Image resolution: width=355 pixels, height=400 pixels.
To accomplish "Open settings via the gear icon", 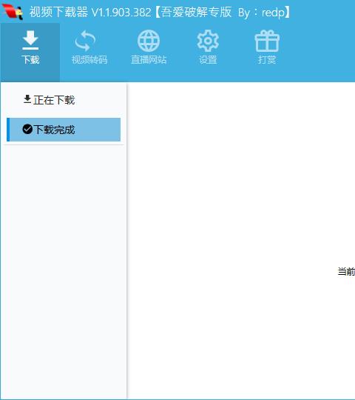I will tap(208, 41).
